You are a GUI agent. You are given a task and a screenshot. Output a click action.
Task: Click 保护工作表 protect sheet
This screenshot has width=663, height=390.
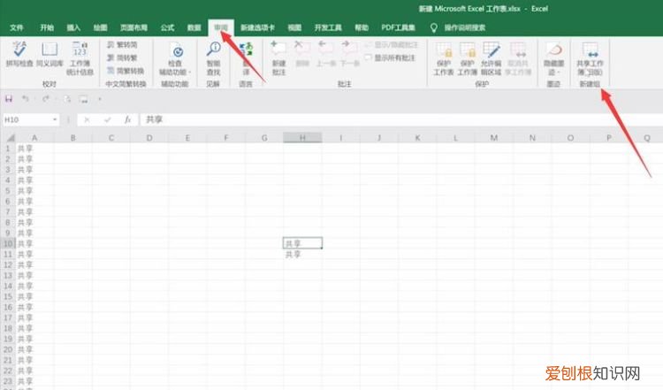tap(444, 58)
